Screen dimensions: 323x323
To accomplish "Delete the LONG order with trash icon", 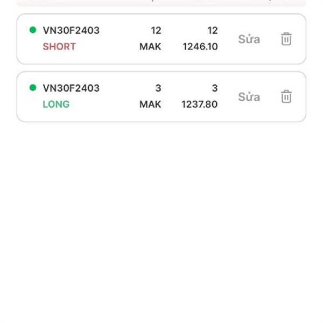I will pyautogui.click(x=286, y=96).
